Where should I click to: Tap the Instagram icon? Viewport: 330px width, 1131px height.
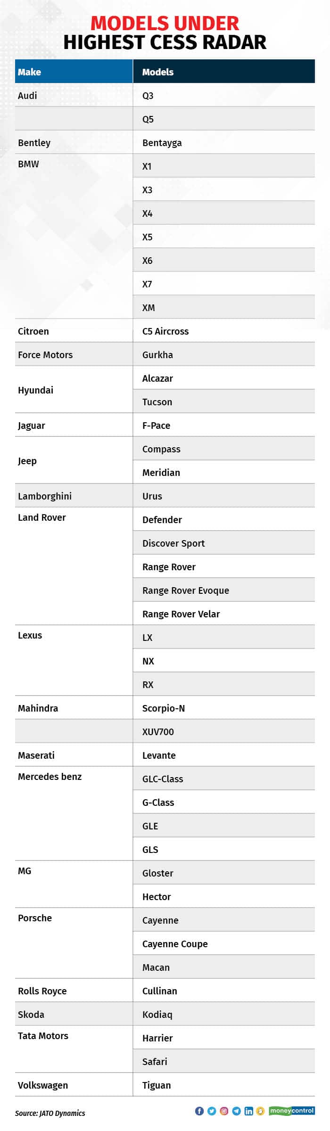[224, 1111]
